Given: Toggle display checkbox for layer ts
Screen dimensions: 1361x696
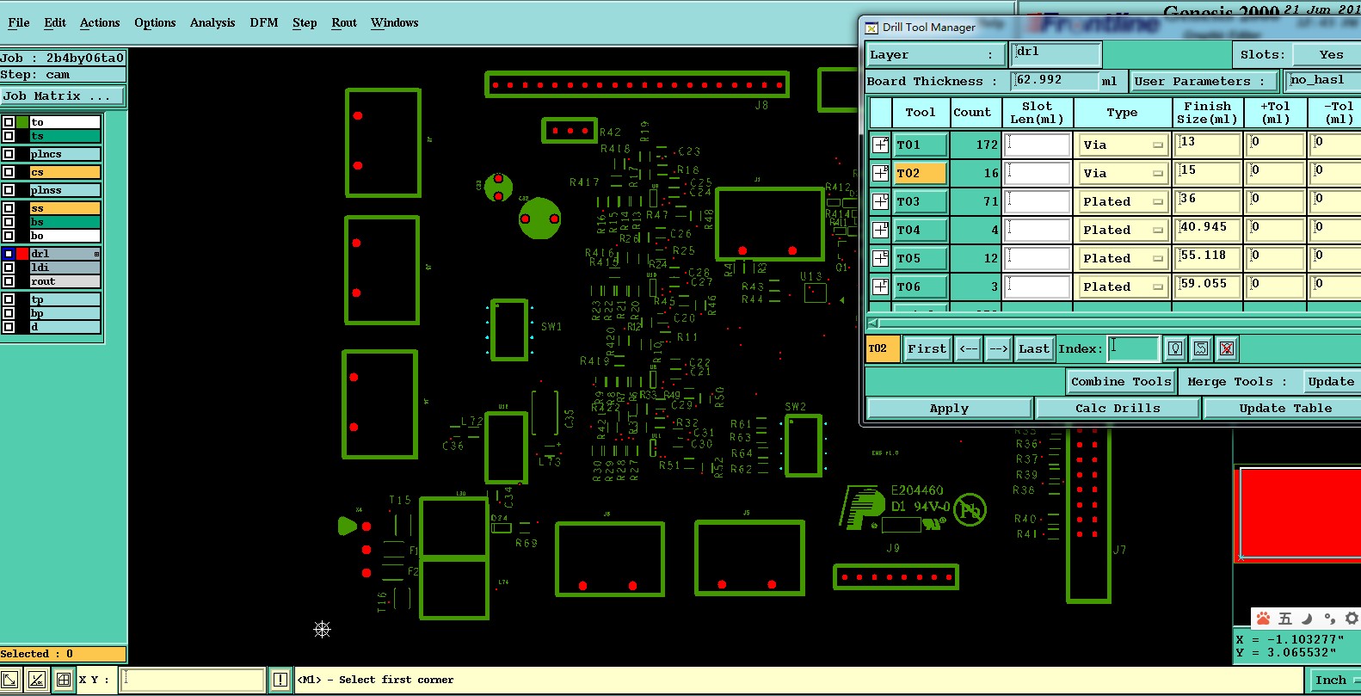Looking at the screenshot, I should point(9,136).
